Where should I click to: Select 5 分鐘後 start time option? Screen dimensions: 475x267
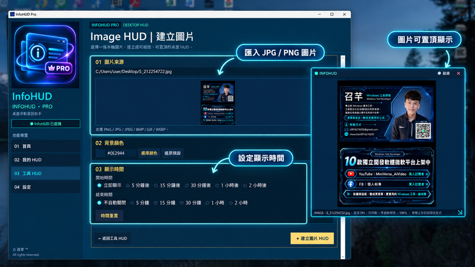tap(138, 186)
